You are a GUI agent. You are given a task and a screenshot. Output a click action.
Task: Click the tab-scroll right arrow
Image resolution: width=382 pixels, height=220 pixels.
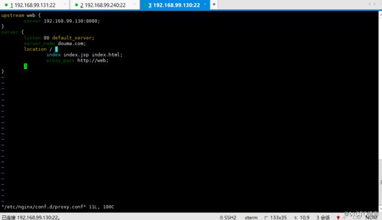pos(375,4)
